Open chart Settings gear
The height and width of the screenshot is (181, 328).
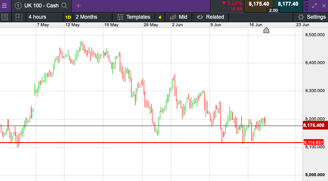[312, 17]
